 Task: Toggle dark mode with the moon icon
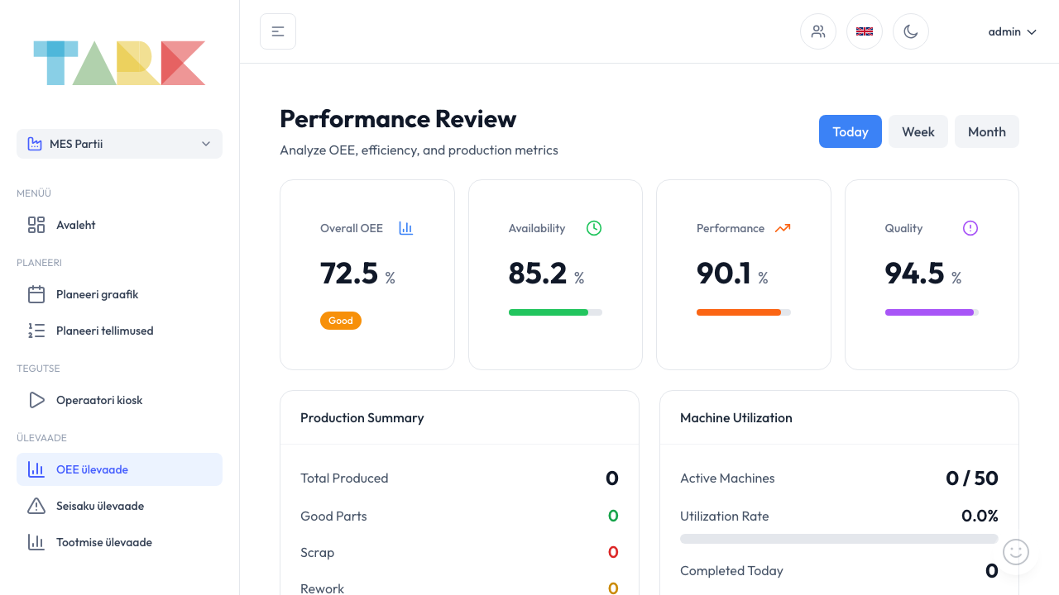tap(911, 31)
